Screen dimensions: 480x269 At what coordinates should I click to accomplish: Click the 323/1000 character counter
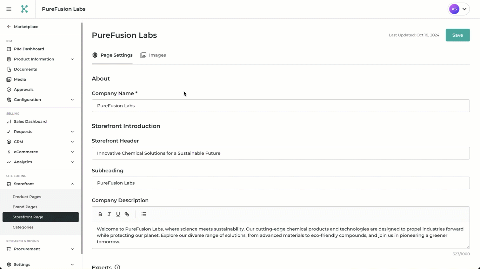(461, 254)
